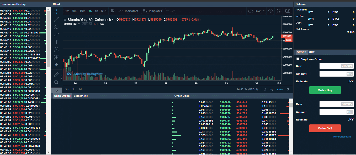Switch to the Settlement tab
356x155 pixels.
[x=81, y=96]
